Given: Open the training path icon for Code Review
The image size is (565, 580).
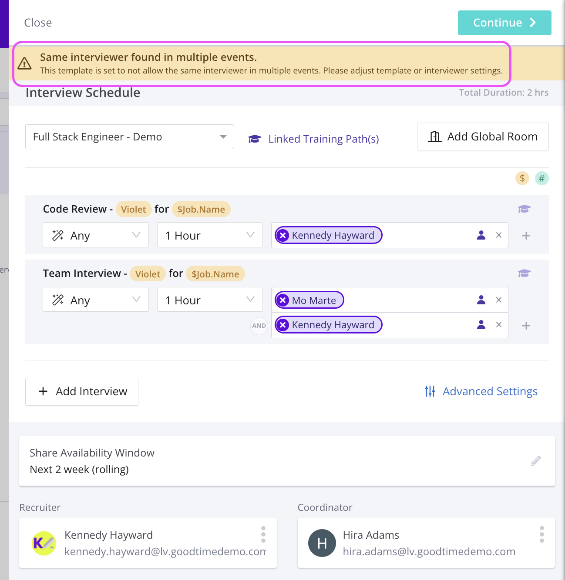Looking at the screenshot, I should tap(524, 209).
